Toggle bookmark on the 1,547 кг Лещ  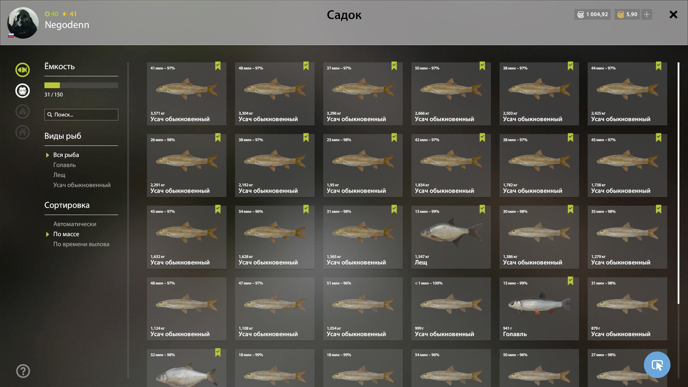tap(482, 209)
